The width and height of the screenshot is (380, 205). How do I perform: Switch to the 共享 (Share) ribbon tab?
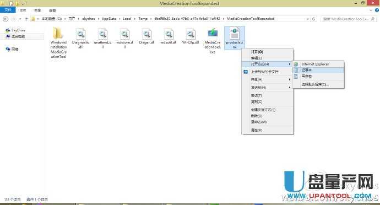point(37,10)
